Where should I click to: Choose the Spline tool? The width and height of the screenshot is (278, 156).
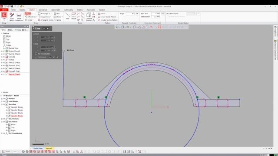coord(58,20)
